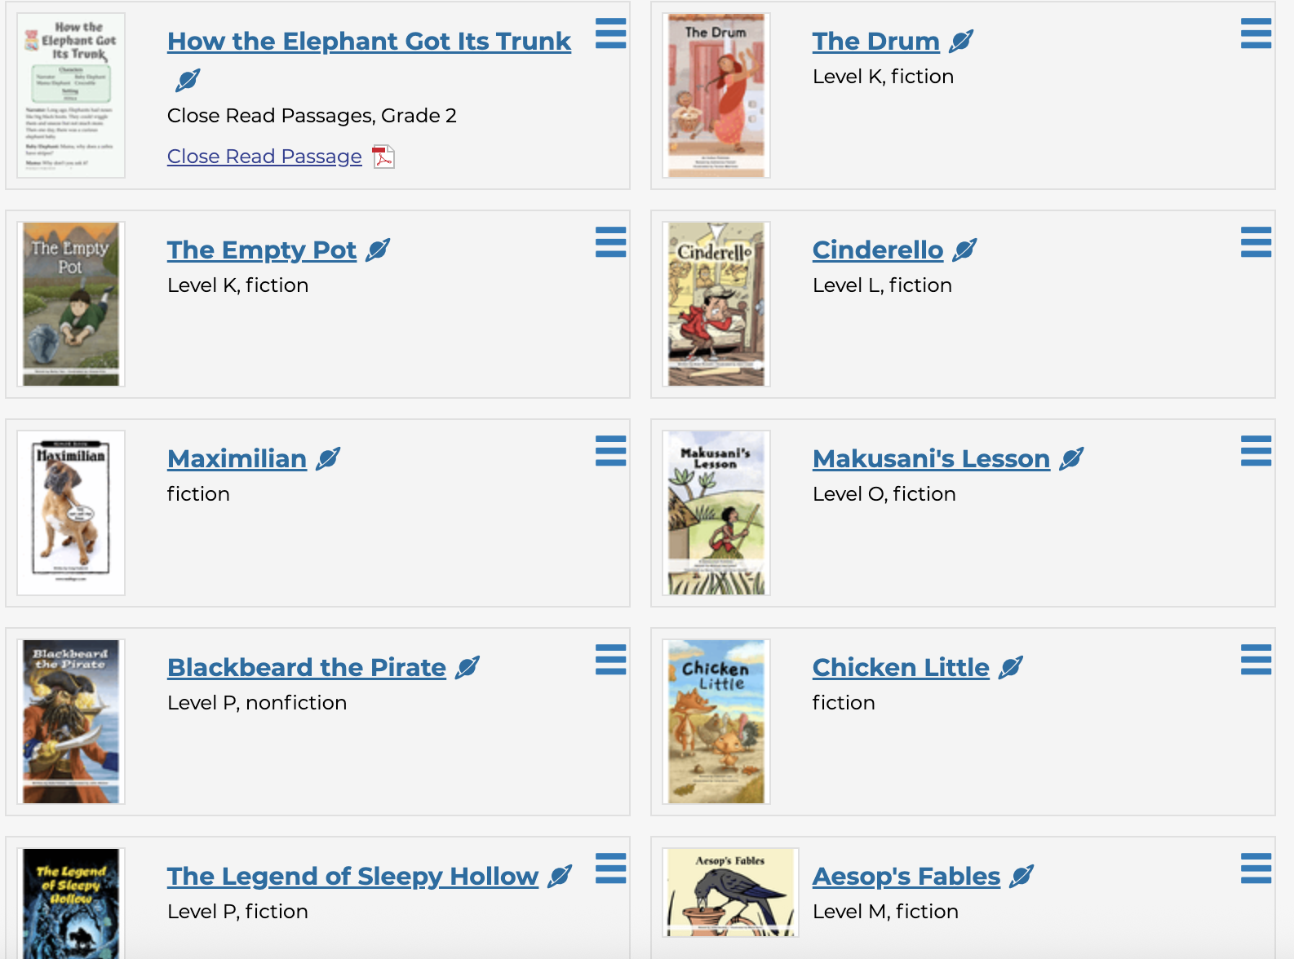Open the hamburger menu for Chicken Little

pos(1256,660)
